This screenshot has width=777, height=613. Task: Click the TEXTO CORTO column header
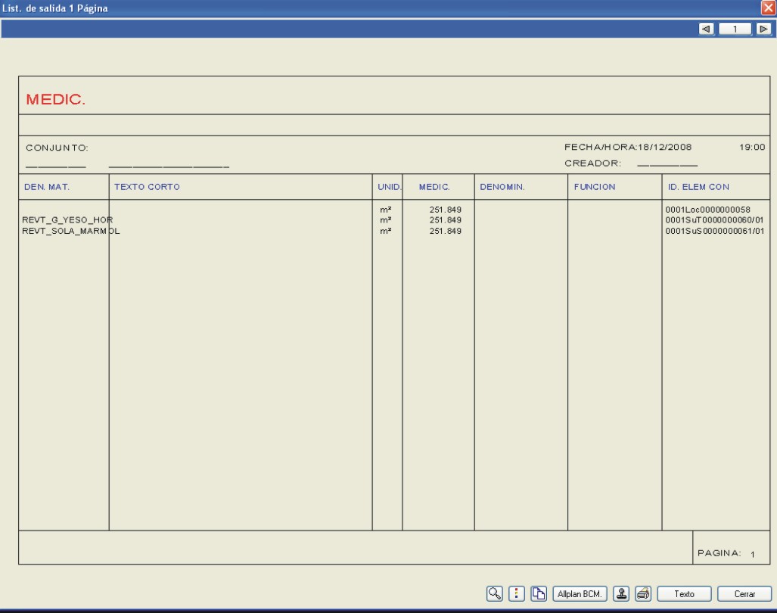tap(148, 187)
